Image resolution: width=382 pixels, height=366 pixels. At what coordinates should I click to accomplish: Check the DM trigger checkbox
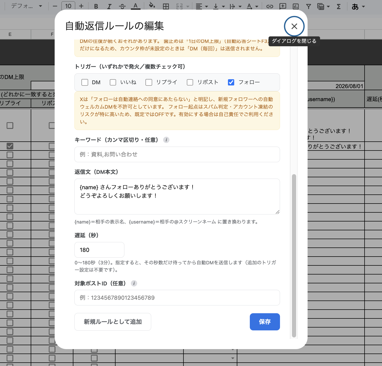pyautogui.click(x=85, y=82)
